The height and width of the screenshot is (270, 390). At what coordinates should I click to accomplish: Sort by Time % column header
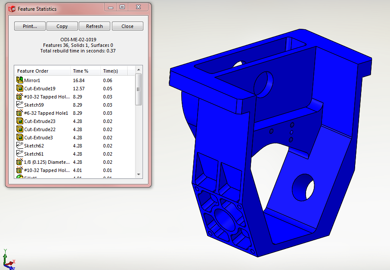(86, 71)
